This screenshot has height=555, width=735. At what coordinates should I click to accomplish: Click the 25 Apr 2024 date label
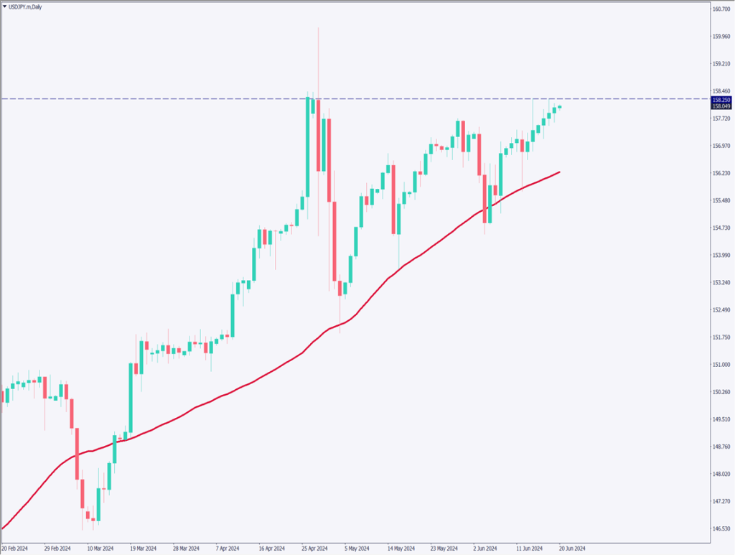(x=314, y=547)
